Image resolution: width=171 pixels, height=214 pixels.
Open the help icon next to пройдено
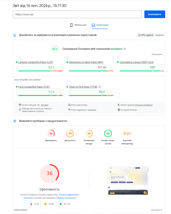(x=124, y=49)
